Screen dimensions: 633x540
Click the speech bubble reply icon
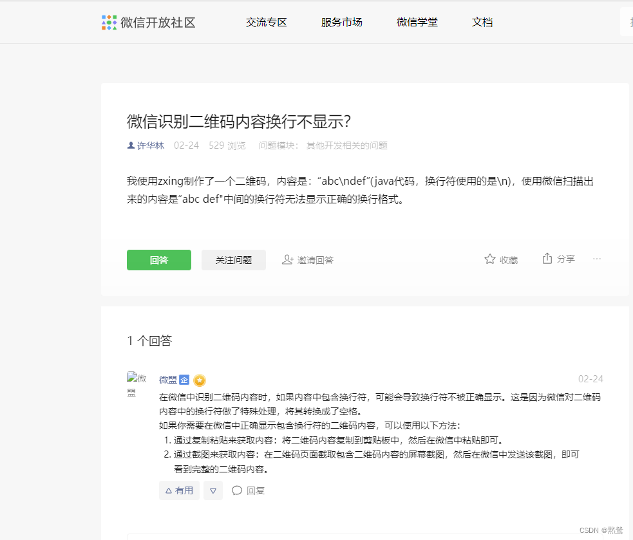[x=237, y=490]
